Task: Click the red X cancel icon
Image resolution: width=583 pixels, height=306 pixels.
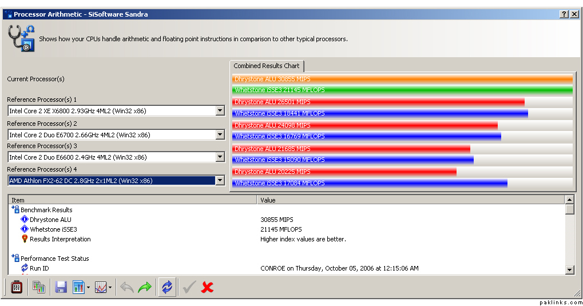Action: coord(208,287)
